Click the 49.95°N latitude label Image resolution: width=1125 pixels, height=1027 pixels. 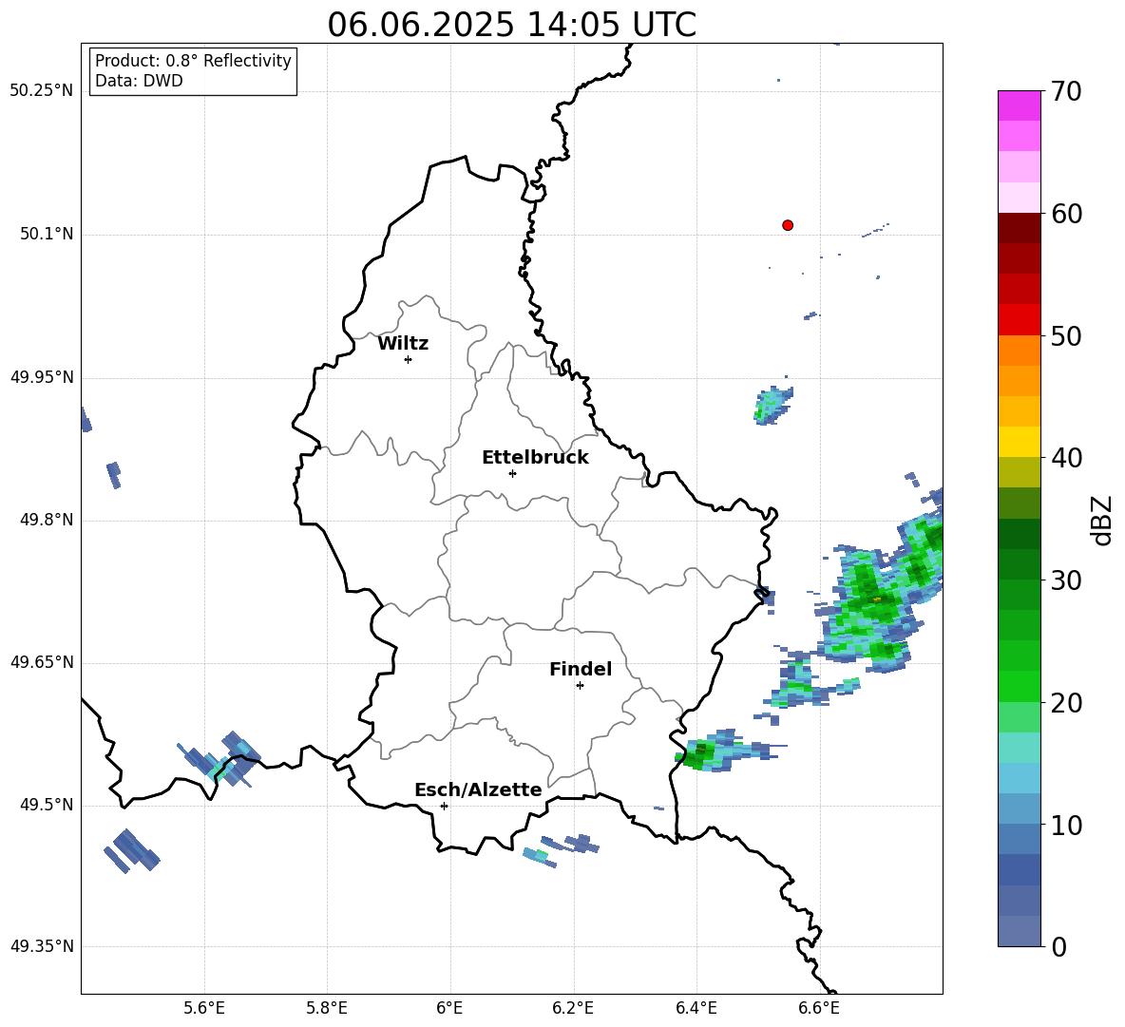pyautogui.click(x=42, y=377)
